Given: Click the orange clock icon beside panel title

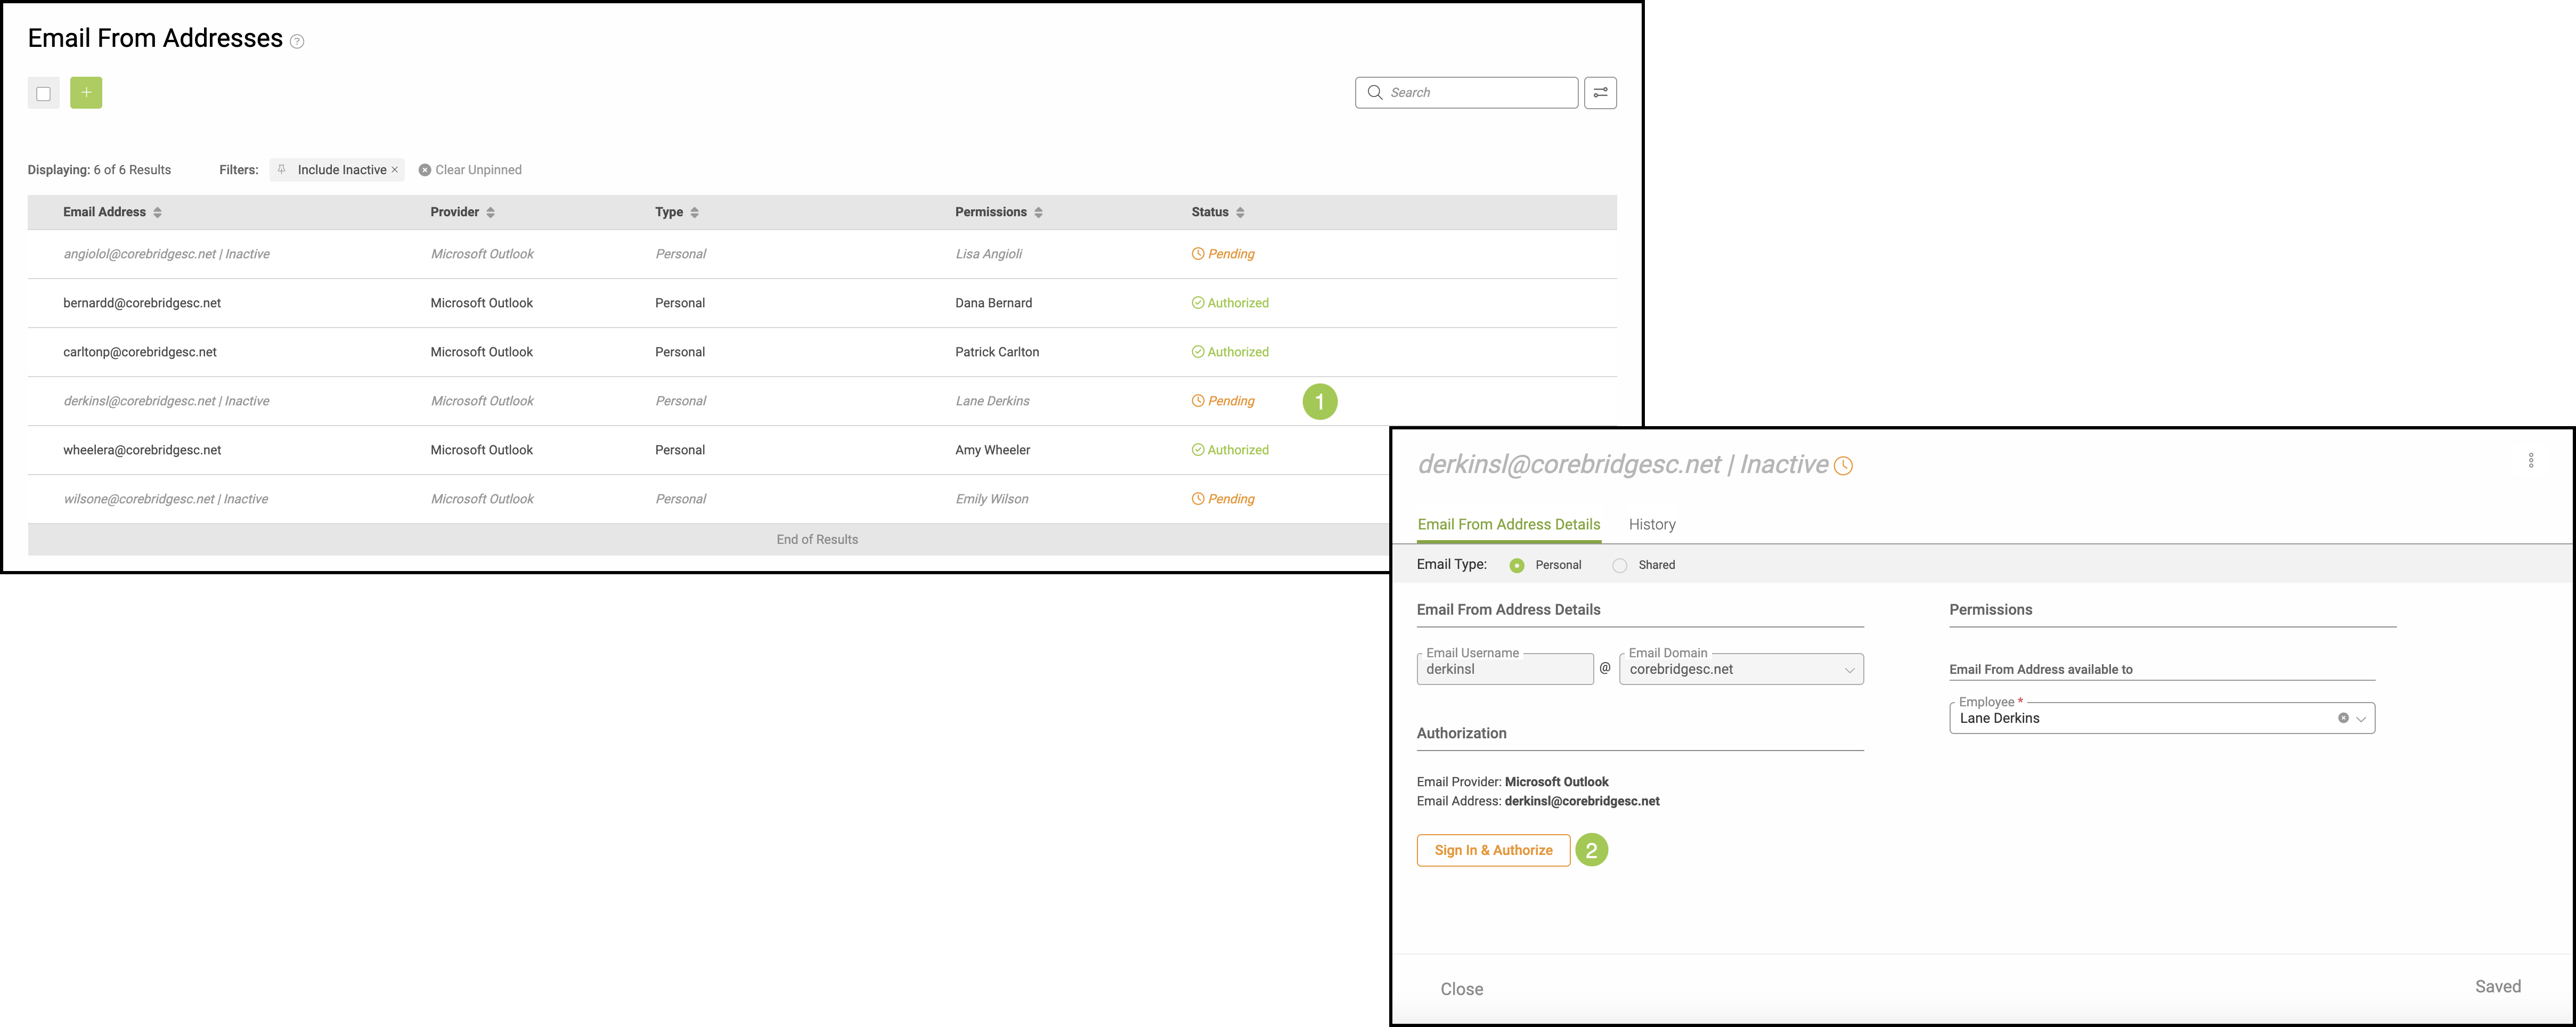Looking at the screenshot, I should point(1843,466).
